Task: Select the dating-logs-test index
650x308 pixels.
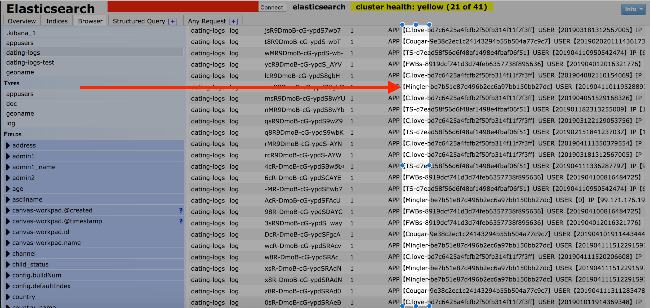Action: (x=94, y=62)
